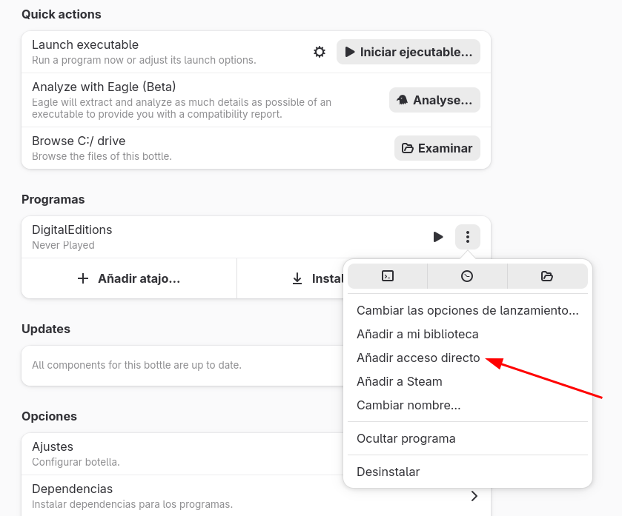Viewport: 622px width, 516px height.
Task: Select Cambiar las opciones de lanzamiento
Action: (467, 310)
